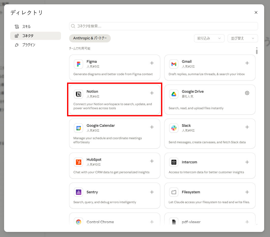Open the Google Drive connector title

pos(193,91)
